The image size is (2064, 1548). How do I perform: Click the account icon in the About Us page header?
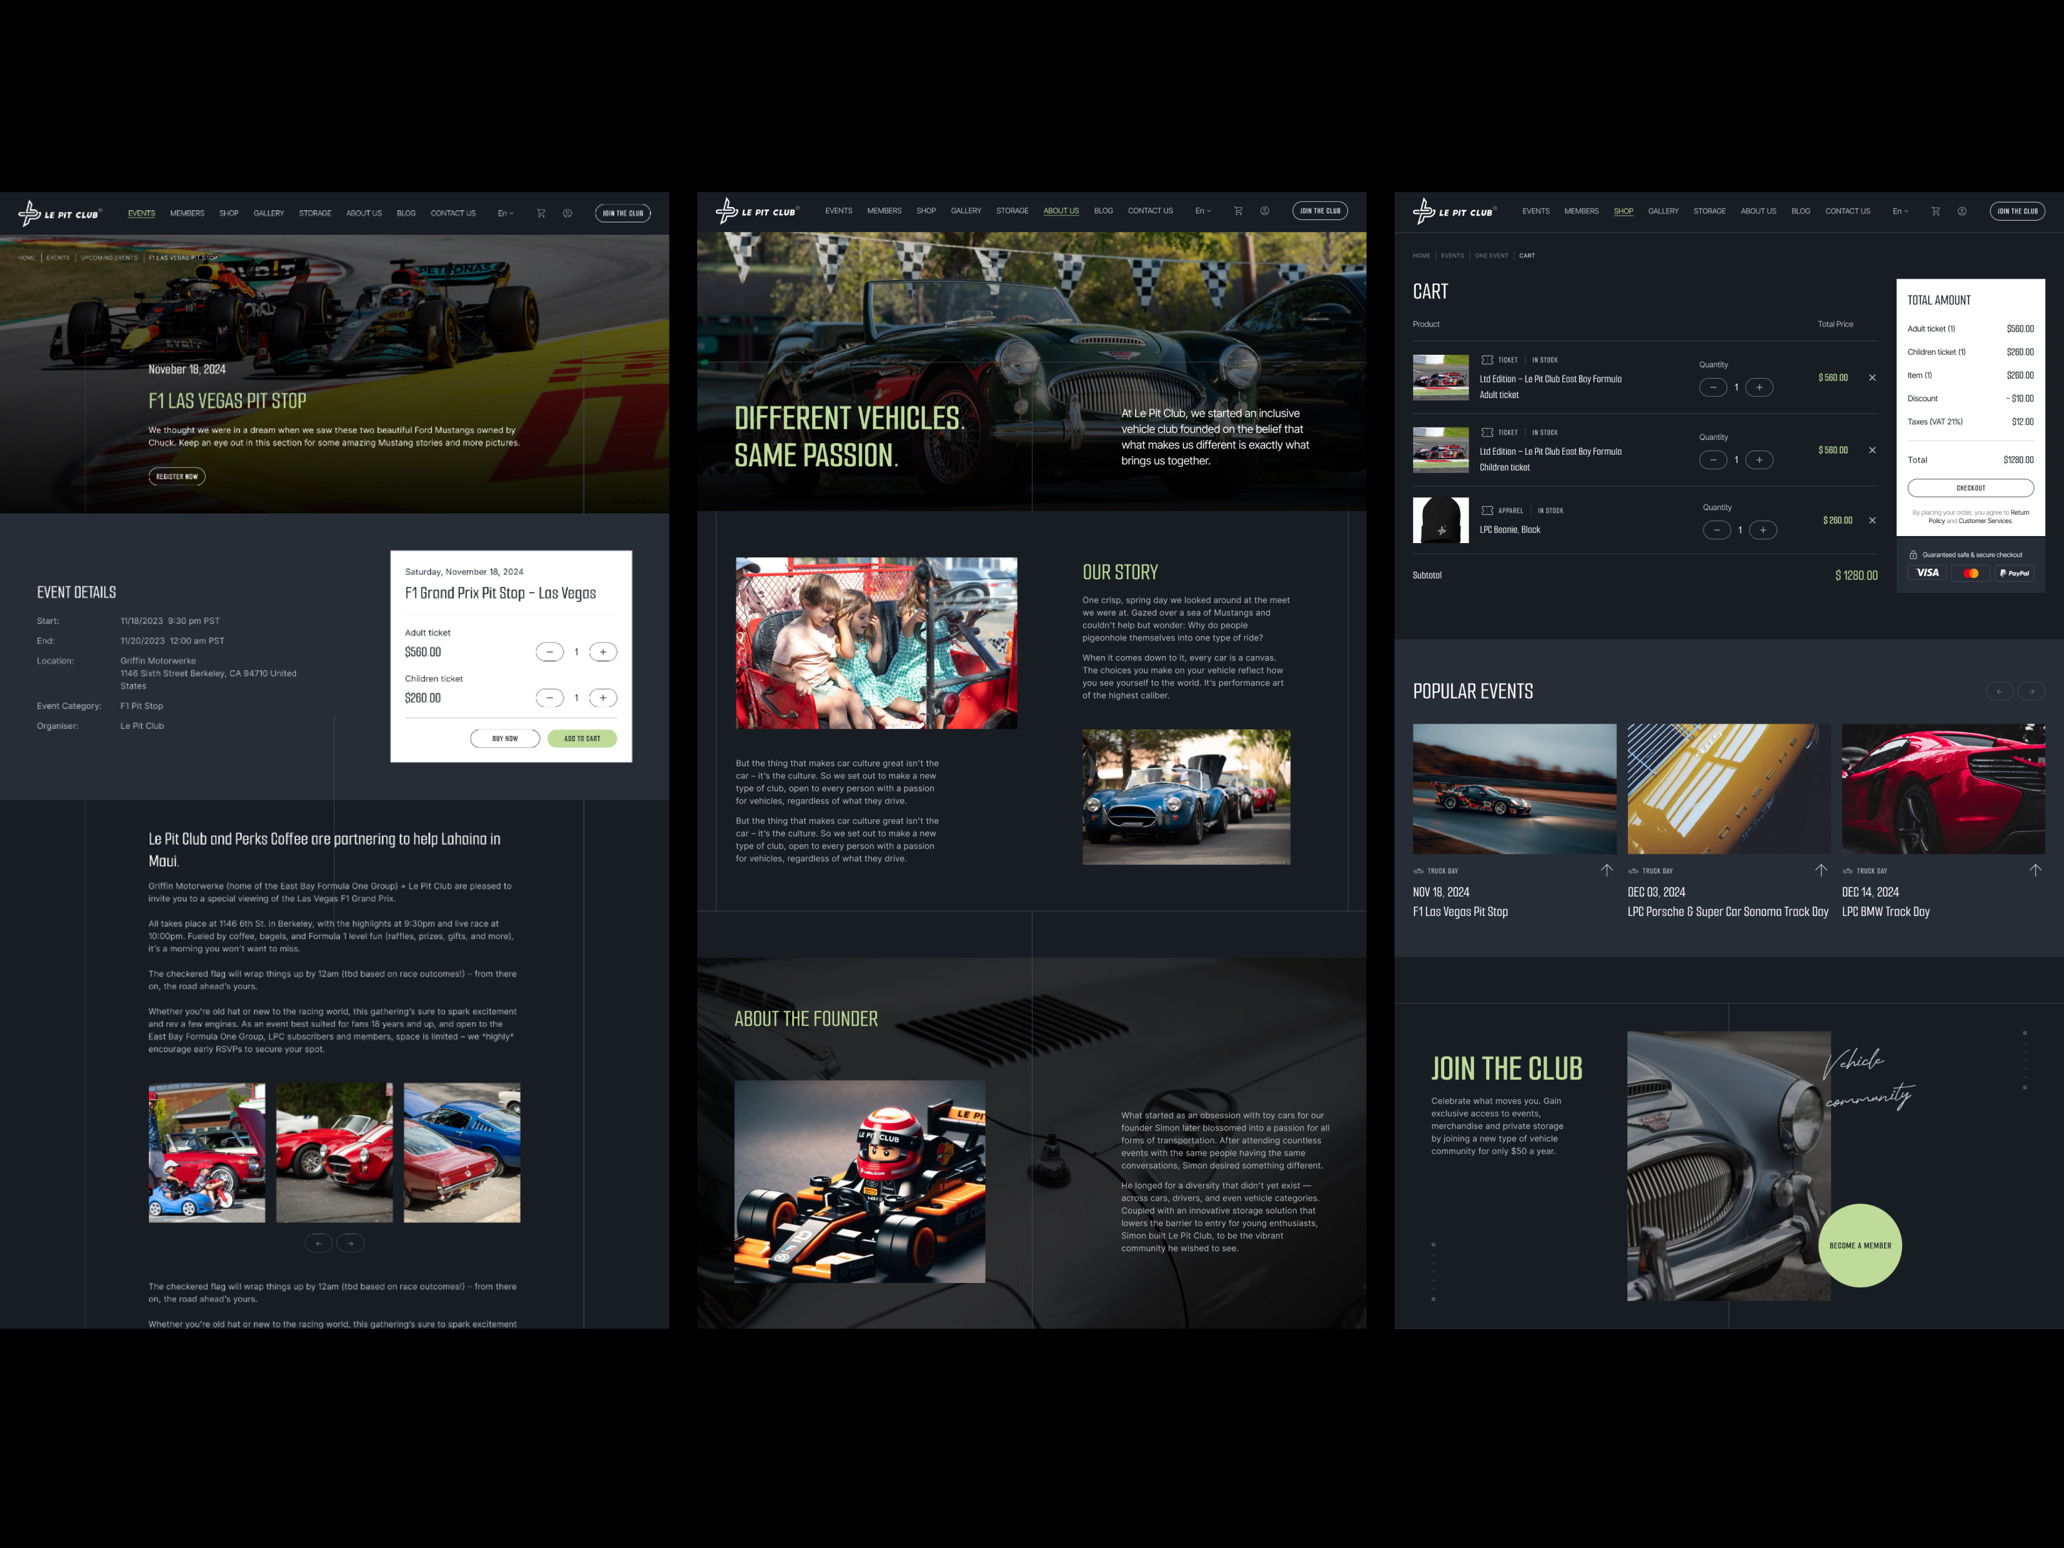coord(1264,211)
